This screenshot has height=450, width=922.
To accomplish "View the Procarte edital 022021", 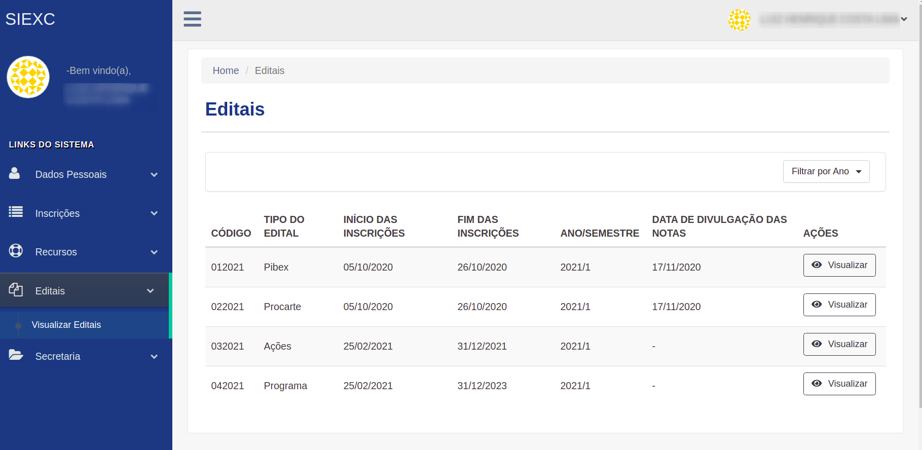I will [x=839, y=305].
